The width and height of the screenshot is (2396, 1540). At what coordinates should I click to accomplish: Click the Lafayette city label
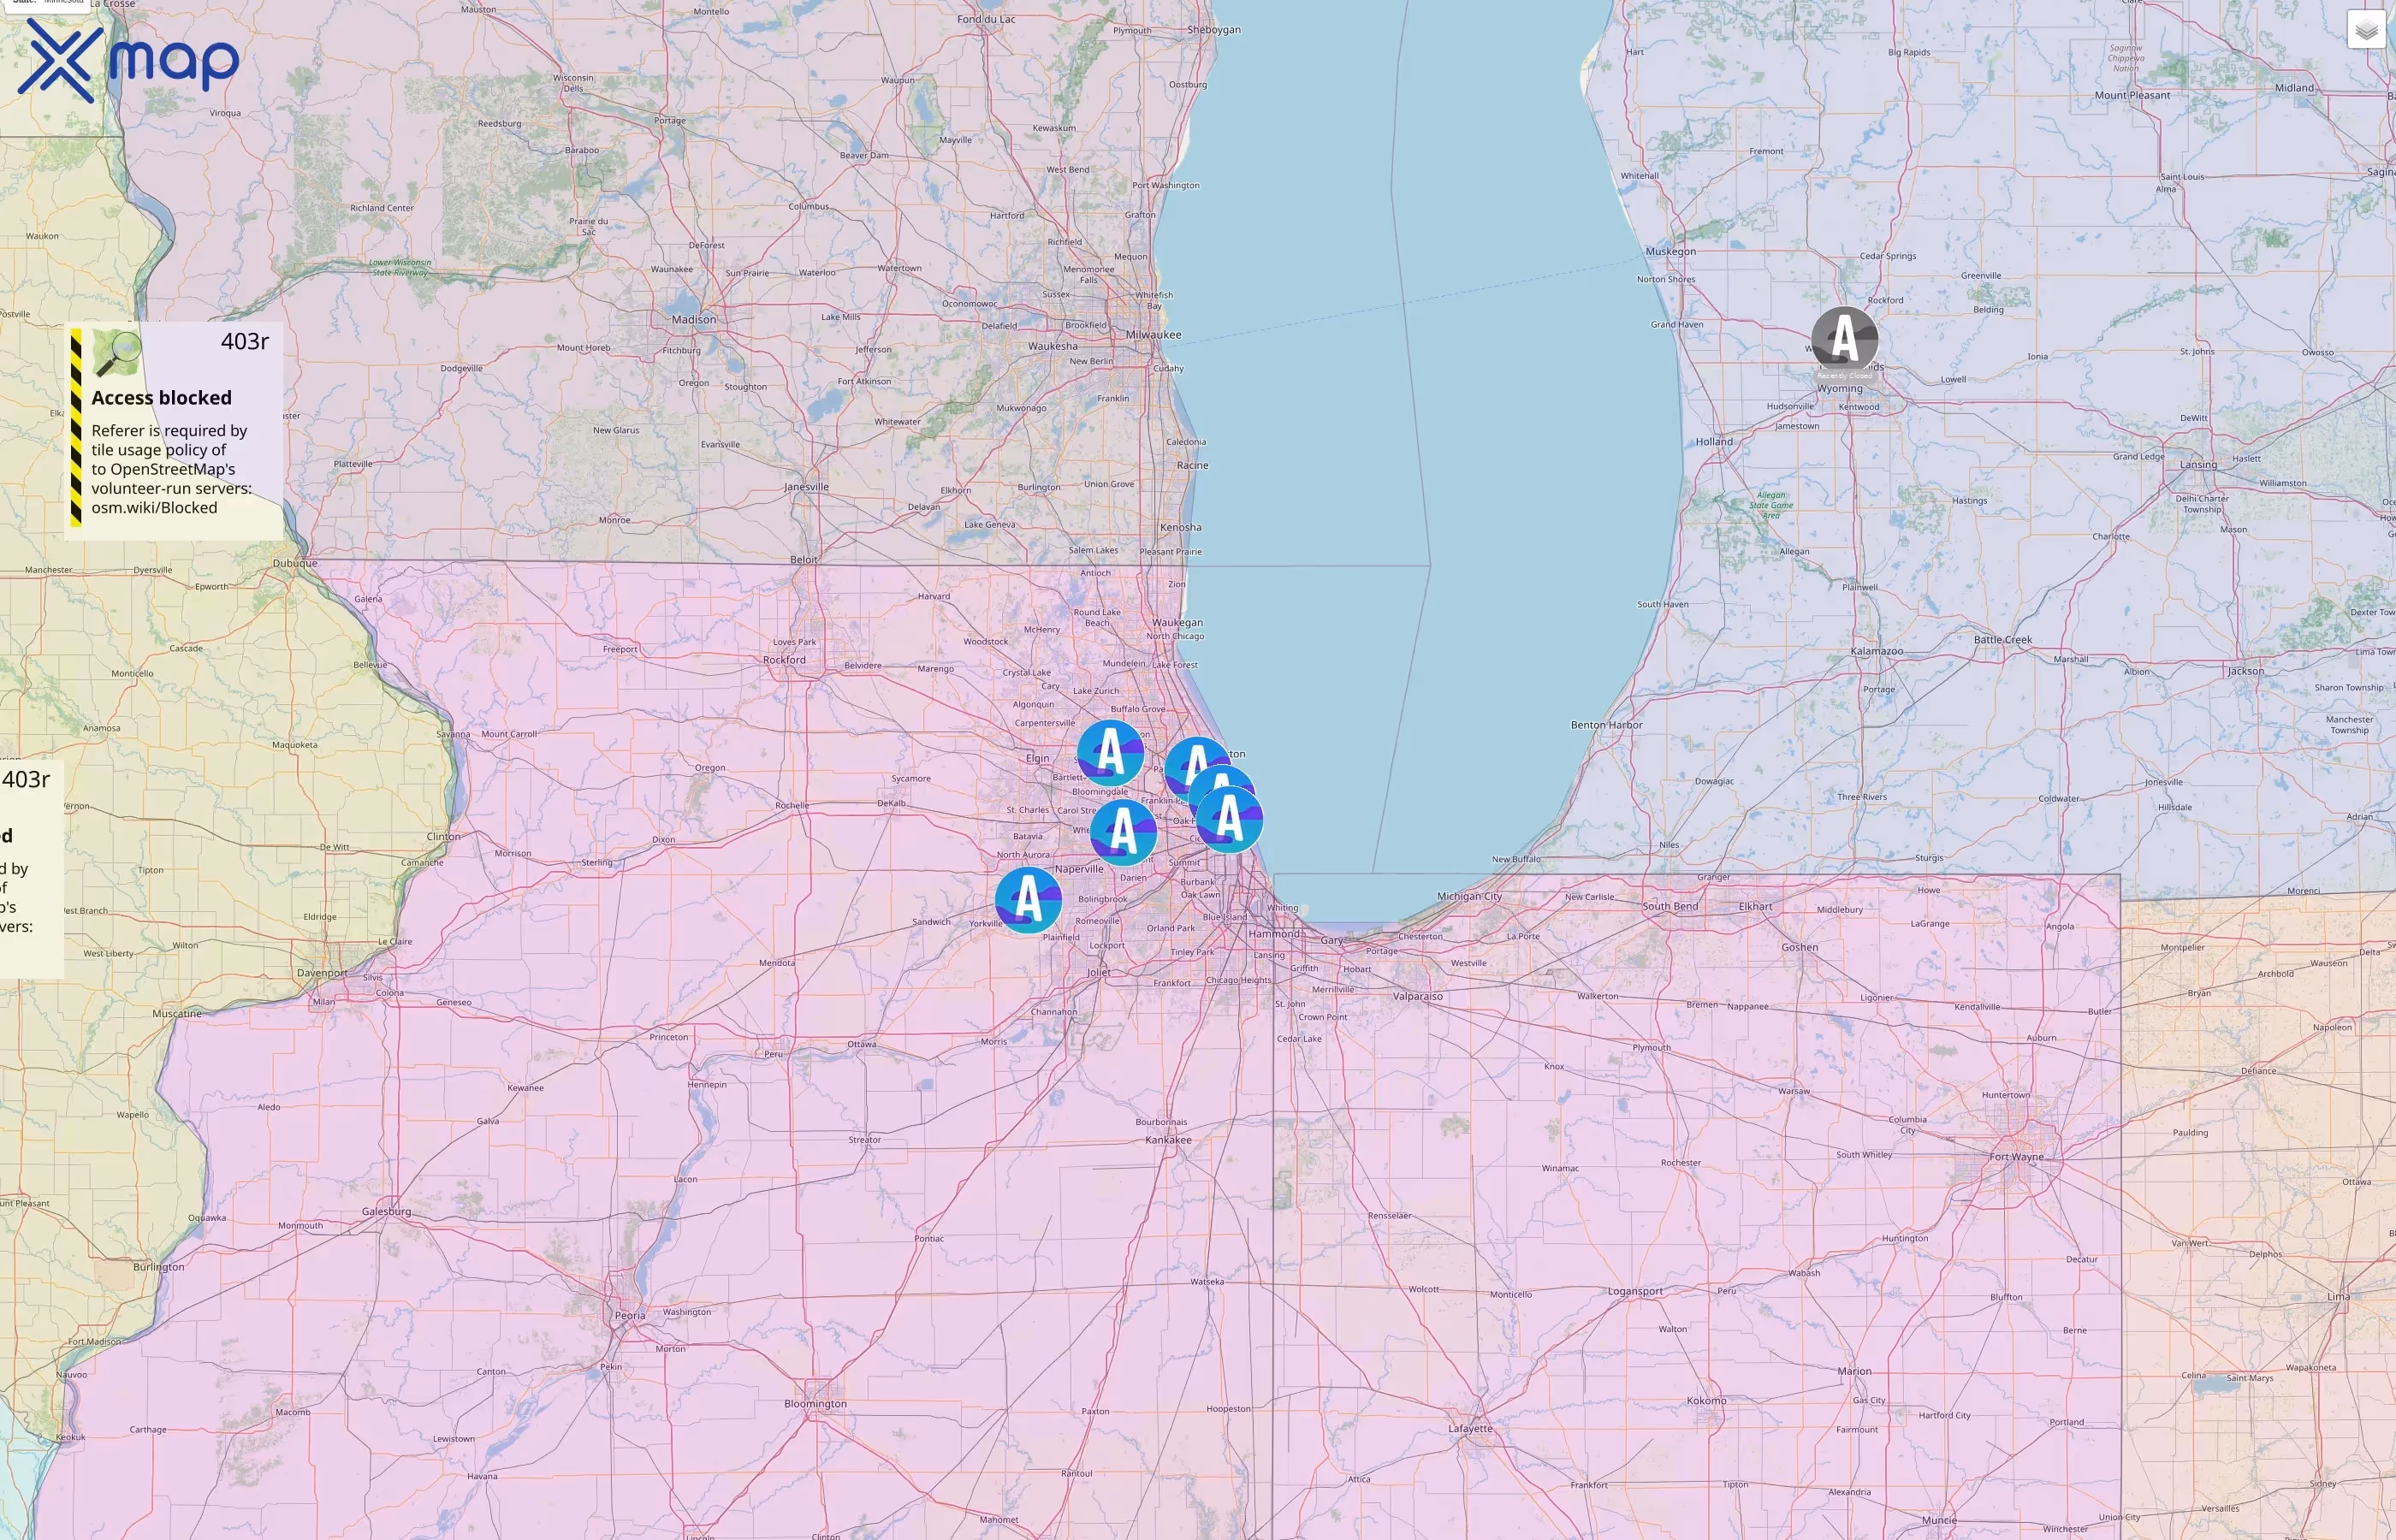click(1470, 1428)
